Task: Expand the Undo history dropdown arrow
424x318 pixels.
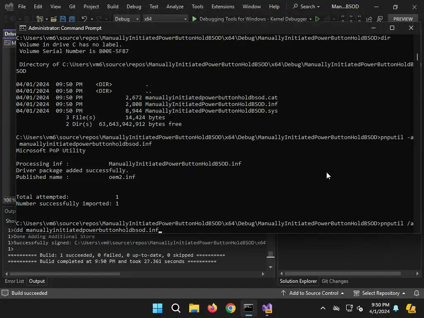Action: 92,19
